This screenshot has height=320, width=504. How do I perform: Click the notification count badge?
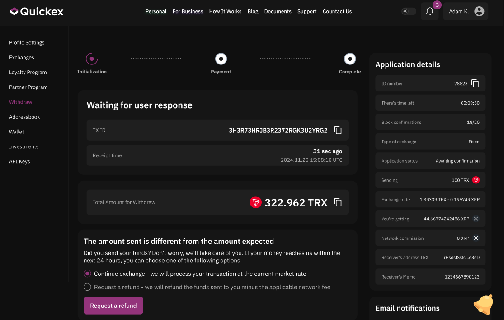(x=437, y=5)
